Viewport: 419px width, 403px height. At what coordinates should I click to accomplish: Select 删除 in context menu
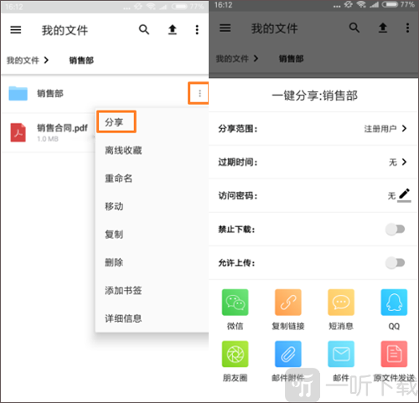click(x=114, y=262)
